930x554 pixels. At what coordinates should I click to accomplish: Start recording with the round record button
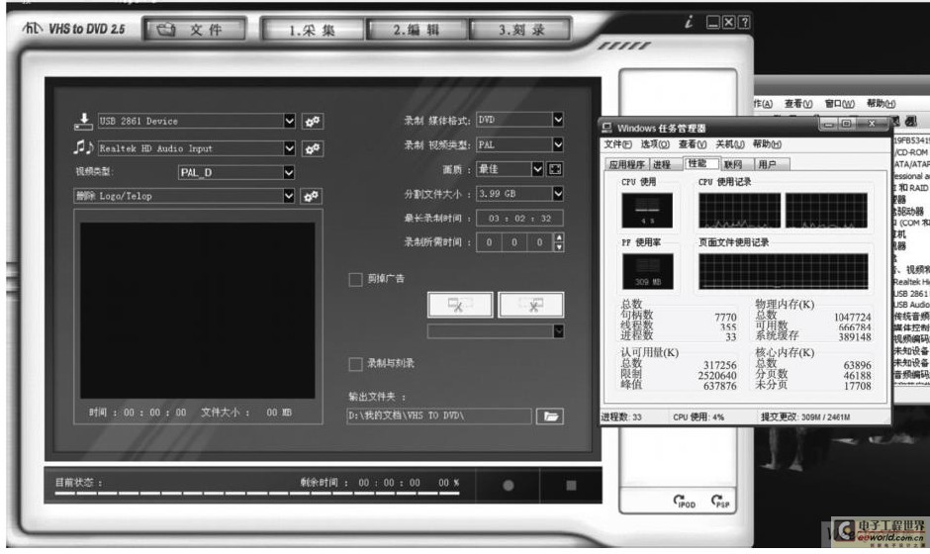tap(509, 485)
